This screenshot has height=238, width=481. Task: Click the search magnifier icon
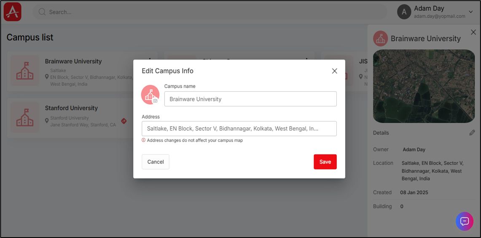coord(42,12)
